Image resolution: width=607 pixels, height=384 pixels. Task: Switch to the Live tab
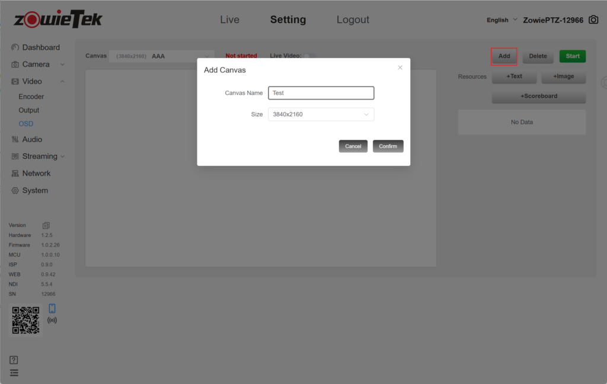pos(229,20)
